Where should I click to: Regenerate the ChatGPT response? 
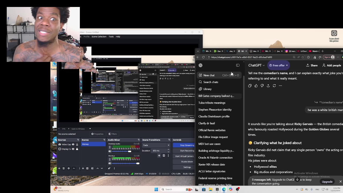click(x=274, y=86)
